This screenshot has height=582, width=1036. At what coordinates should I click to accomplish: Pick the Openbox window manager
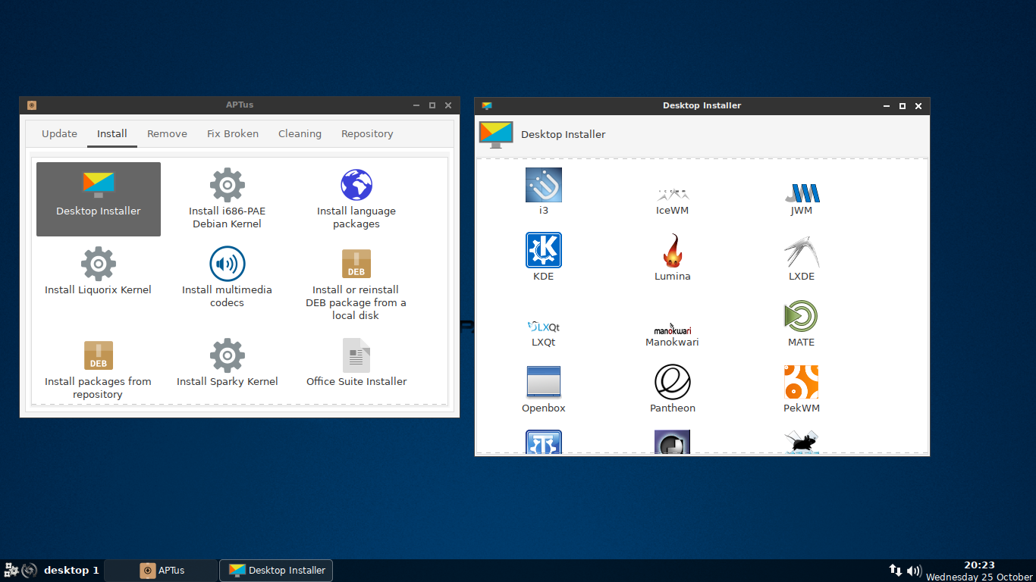click(x=544, y=389)
